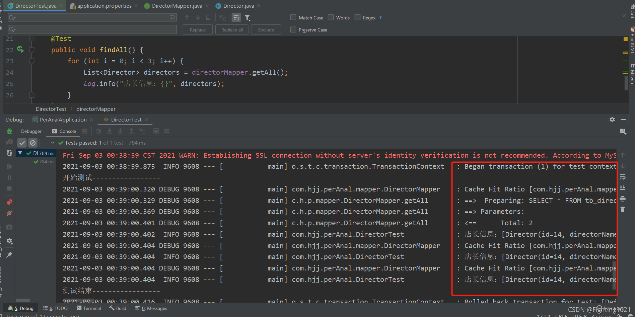Click the find in selection icon
Image resolution: width=635 pixels, height=317 pixels.
209,17
